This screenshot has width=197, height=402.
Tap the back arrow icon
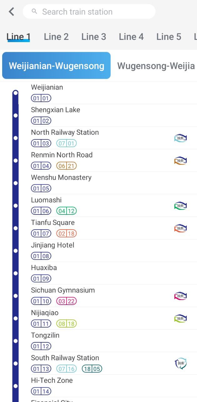[12, 12]
